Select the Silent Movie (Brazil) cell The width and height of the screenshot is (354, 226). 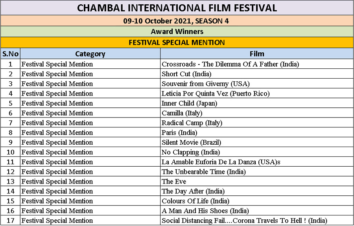[x=257, y=142]
